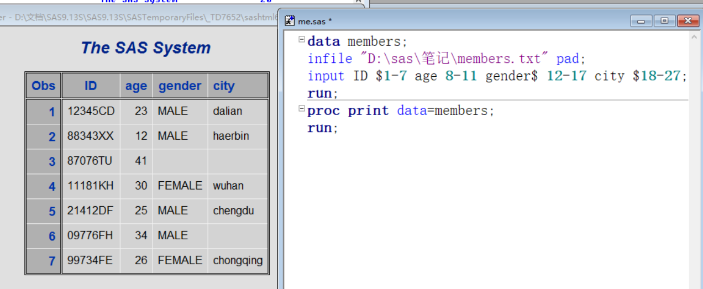This screenshot has height=289, width=703.
Task: Click the 'proc print' statement
Action: click(x=348, y=111)
